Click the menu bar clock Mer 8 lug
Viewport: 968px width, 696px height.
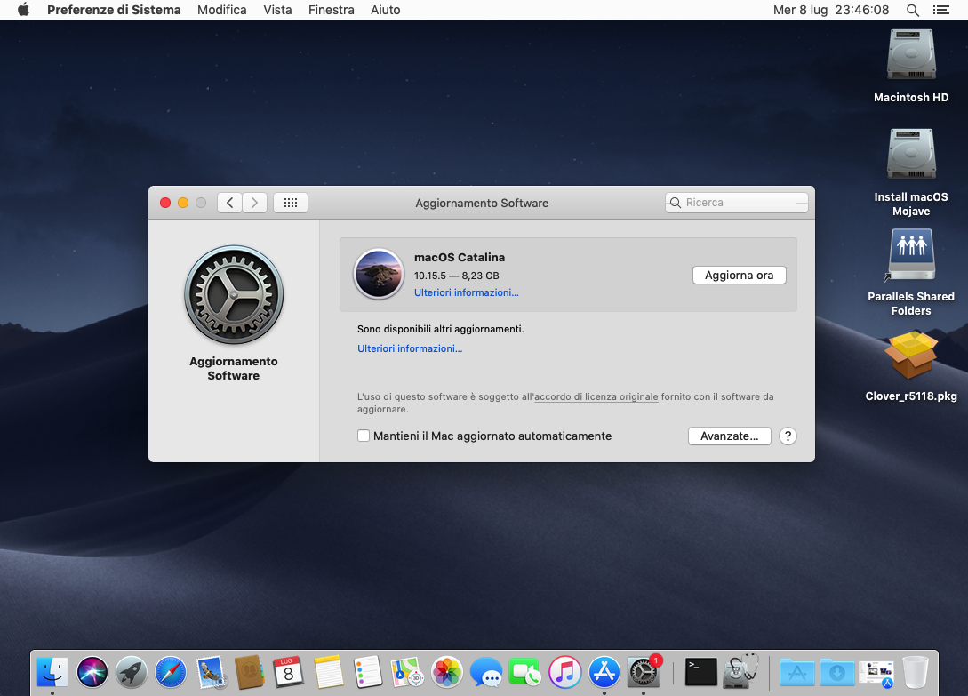pyautogui.click(x=831, y=10)
